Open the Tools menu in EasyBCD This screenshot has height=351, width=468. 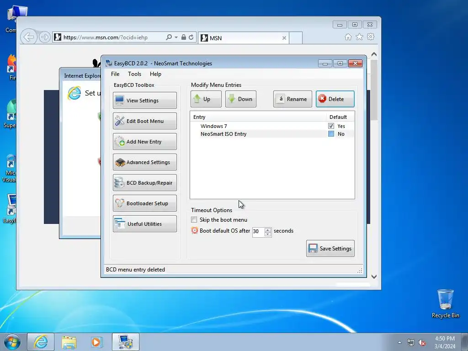[x=135, y=74]
